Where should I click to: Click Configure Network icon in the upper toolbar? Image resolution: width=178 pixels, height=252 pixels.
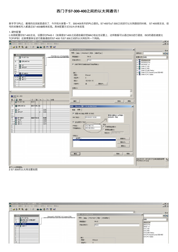[x=51, y=47]
